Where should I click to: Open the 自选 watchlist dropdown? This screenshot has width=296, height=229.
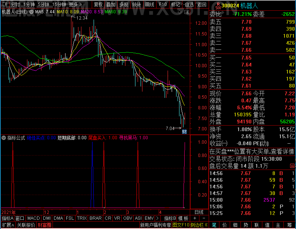click(188, 4)
